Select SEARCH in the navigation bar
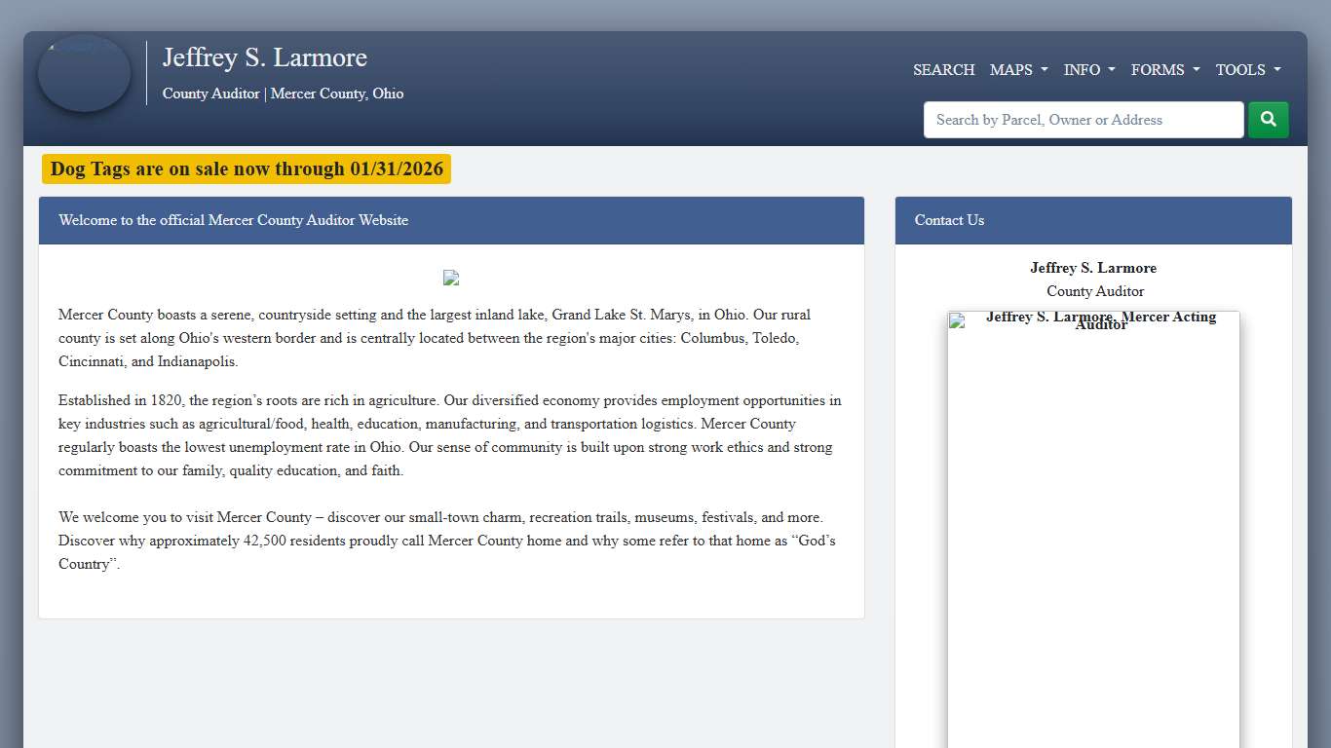Screen dimensions: 1331x748 (943, 70)
